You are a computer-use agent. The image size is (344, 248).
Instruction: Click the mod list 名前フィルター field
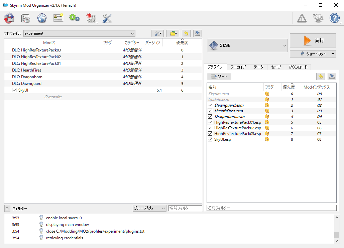[185, 208]
